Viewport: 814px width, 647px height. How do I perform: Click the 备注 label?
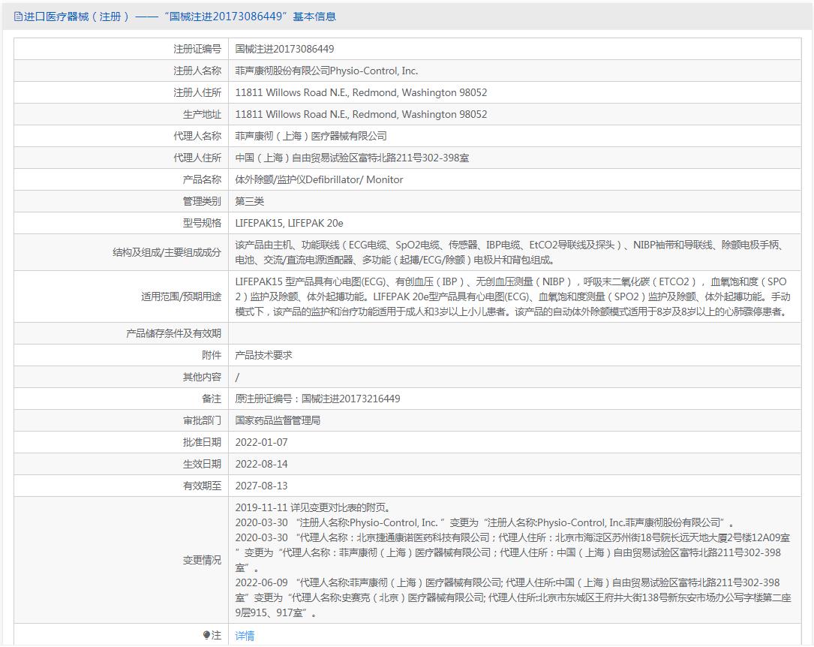[x=212, y=399]
